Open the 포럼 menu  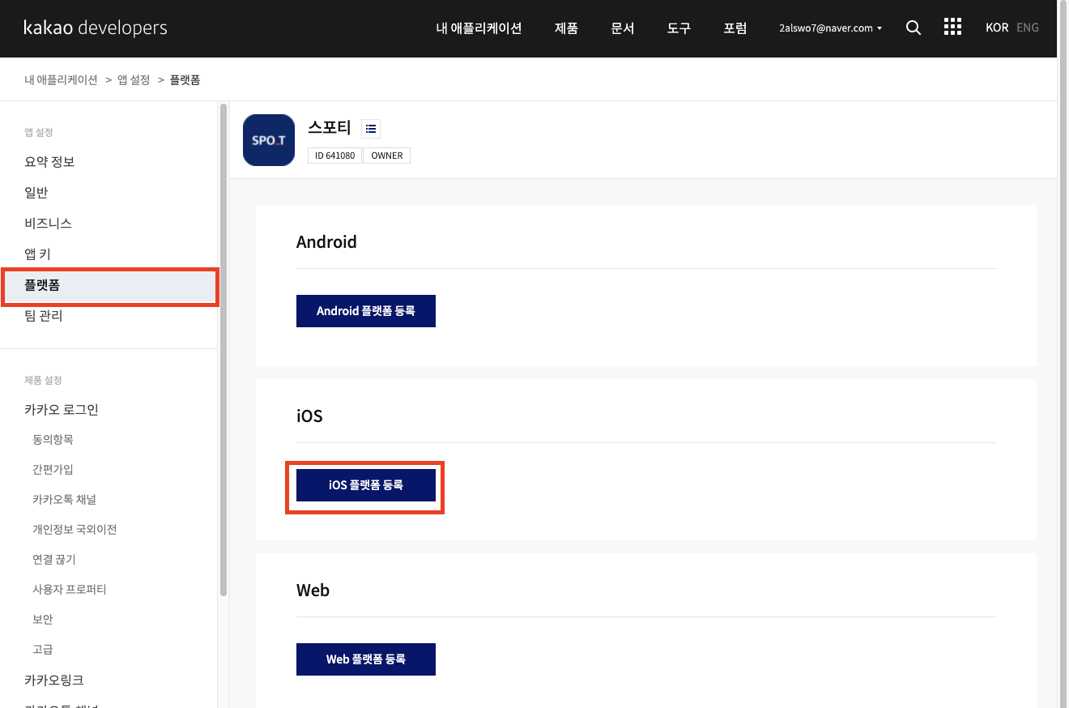click(735, 28)
